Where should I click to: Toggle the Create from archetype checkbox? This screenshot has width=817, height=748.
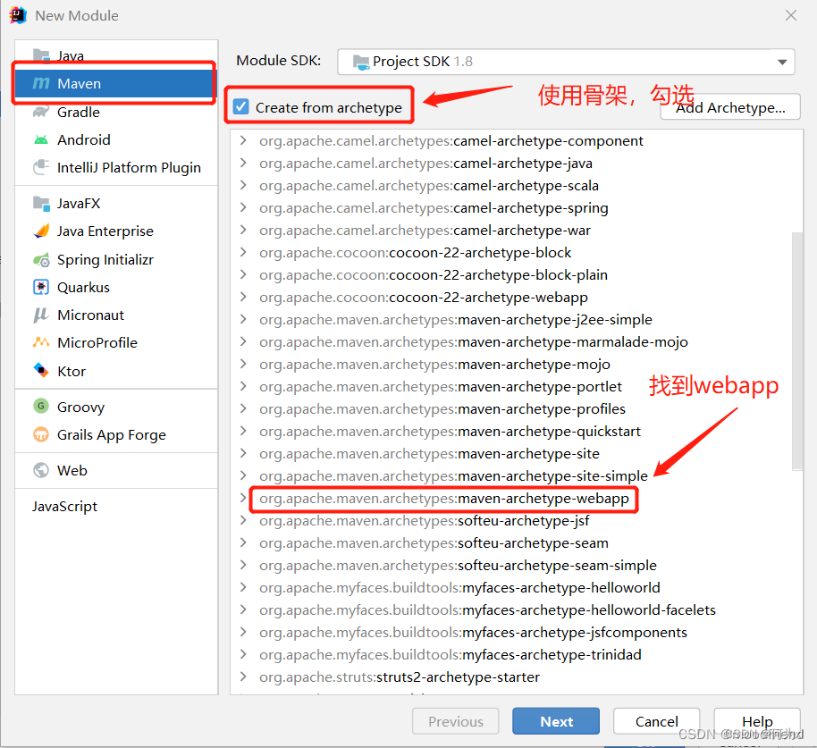point(241,106)
